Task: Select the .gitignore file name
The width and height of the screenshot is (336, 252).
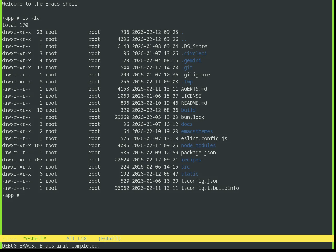Action: (196, 75)
